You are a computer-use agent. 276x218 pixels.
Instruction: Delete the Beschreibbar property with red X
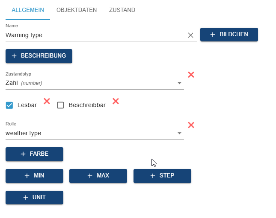[116, 101]
